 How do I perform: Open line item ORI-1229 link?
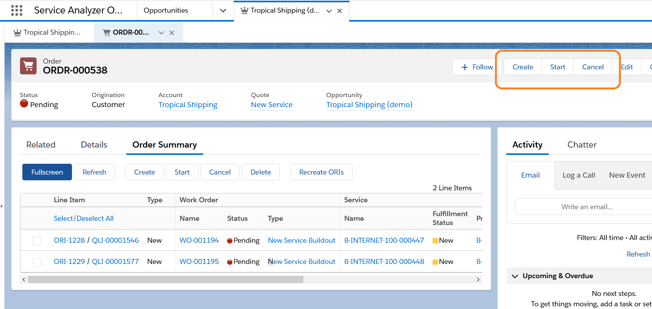[x=69, y=262]
